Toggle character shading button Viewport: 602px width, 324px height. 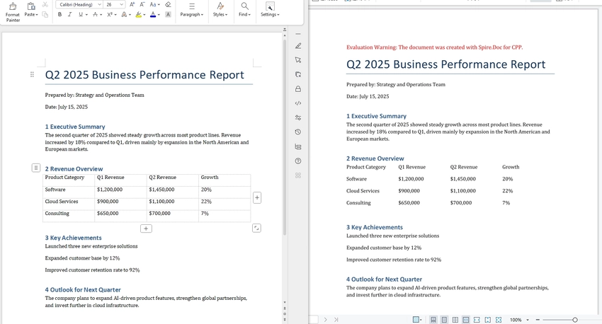pos(168,14)
